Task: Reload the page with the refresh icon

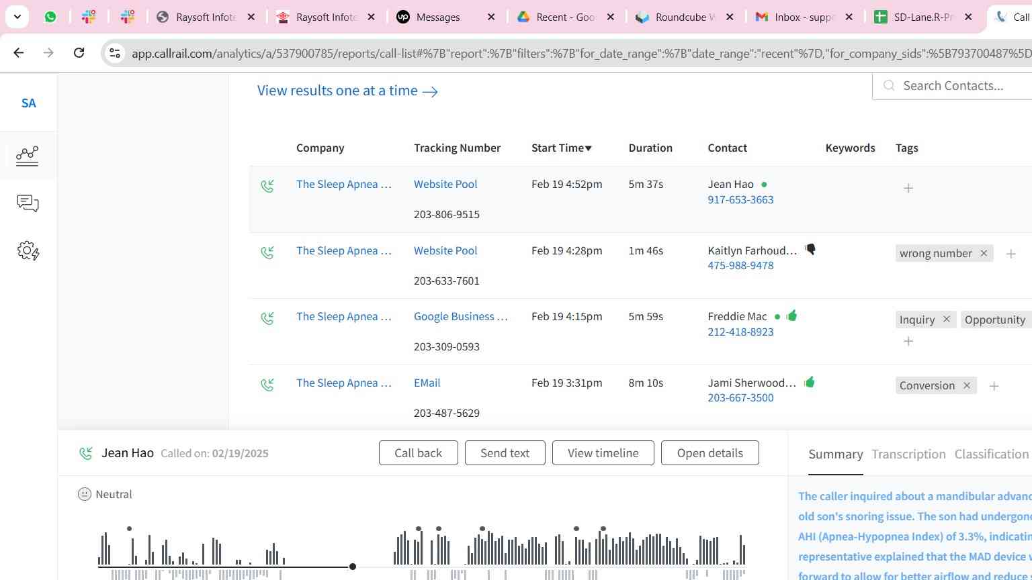Action: (x=79, y=52)
